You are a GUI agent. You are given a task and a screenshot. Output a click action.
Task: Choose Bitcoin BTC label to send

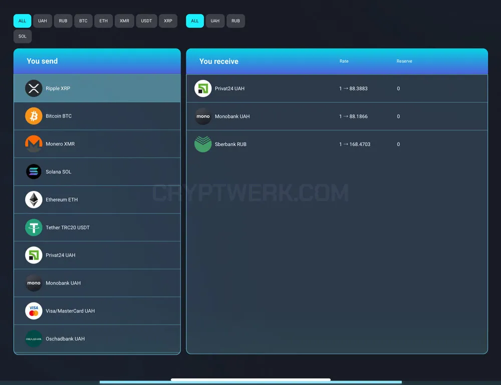[x=59, y=116]
